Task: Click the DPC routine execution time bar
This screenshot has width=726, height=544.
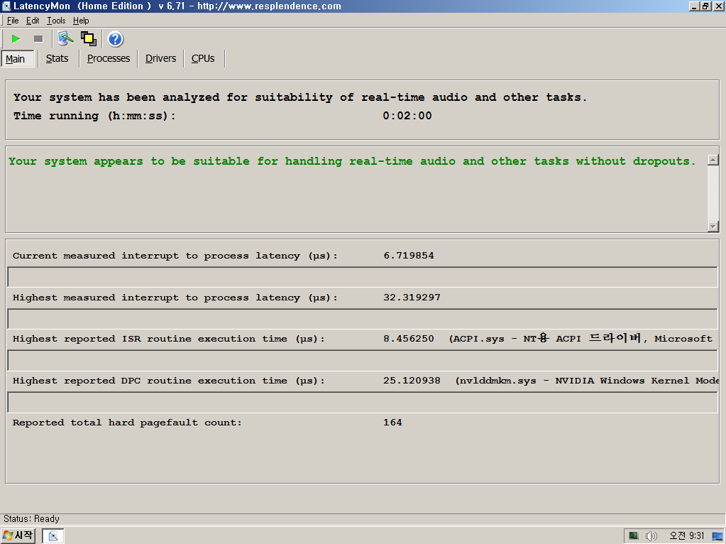Action: point(363,402)
